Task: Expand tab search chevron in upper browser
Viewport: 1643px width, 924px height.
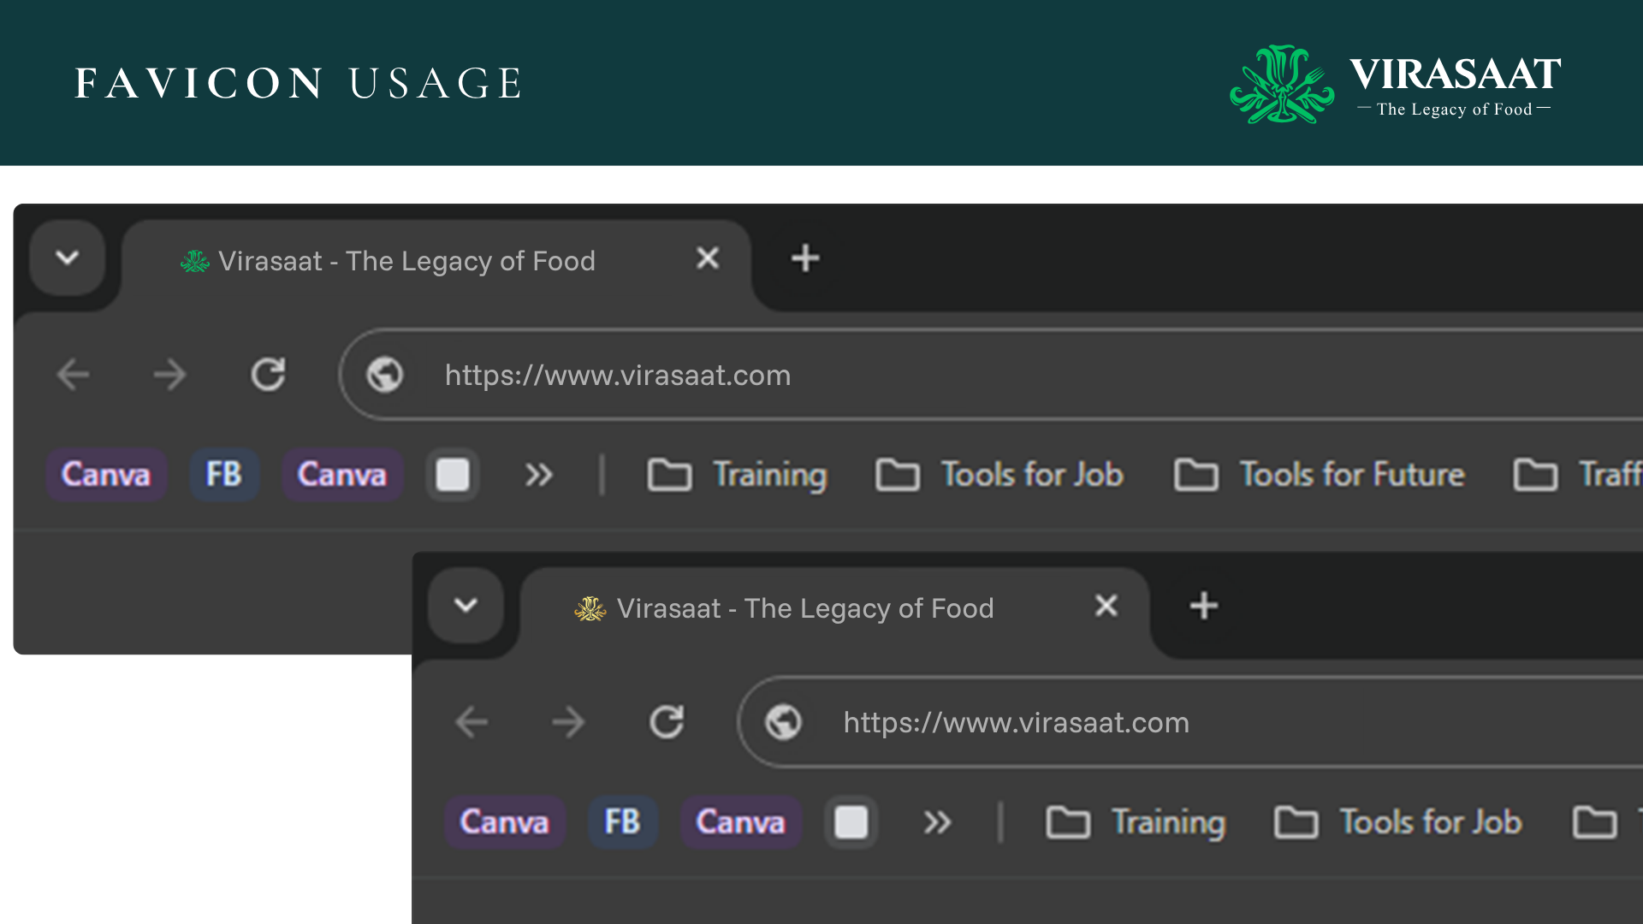Action: coord(68,258)
